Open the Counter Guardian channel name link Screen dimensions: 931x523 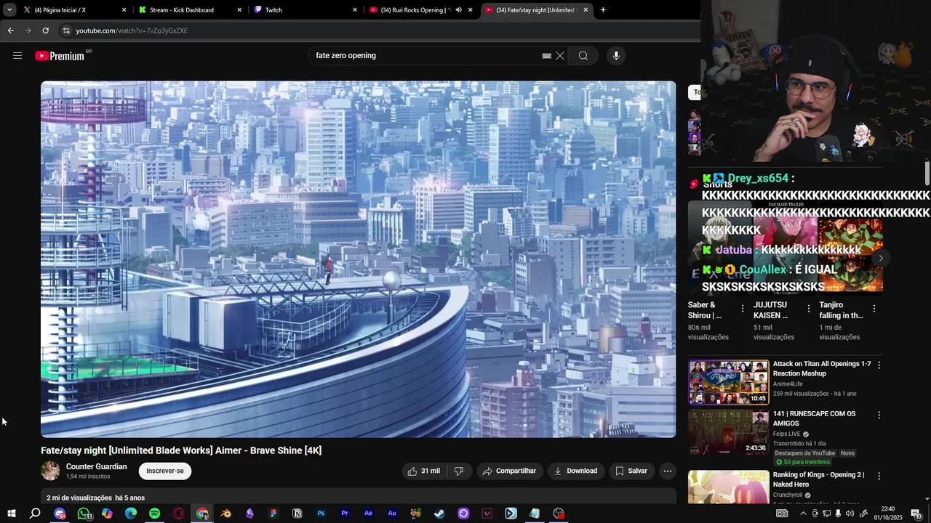point(96,466)
